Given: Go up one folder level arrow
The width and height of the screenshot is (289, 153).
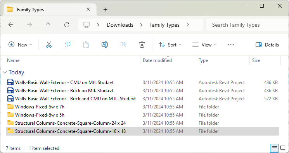Looking at the screenshot, I should (48, 25).
